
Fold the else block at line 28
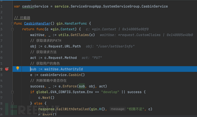(x=12, y=103)
